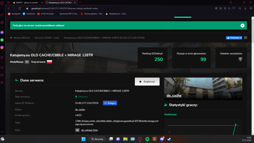This screenshot has height=143, width=254.
Task: Open File Explorer from the taskbar
Action: point(125,139)
